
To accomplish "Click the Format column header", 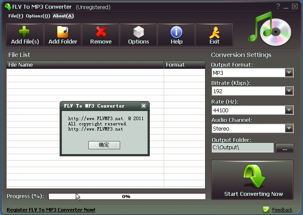I will point(185,65).
